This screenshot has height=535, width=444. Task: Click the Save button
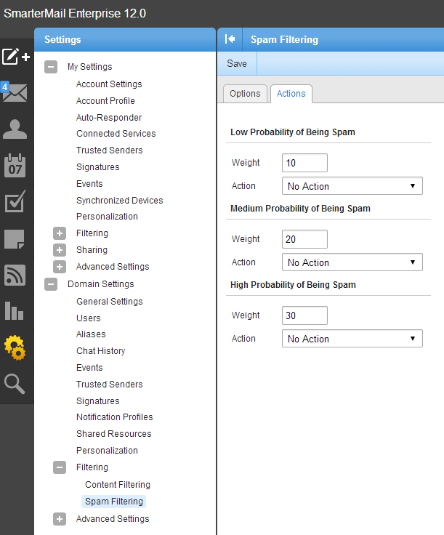(237, 64)
